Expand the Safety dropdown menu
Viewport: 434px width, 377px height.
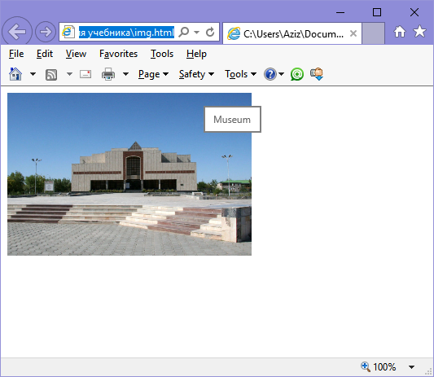click(x=196, y=74)
